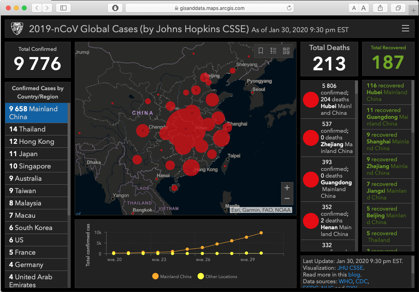Open the bookmarks icon on the map

point(261,51)
